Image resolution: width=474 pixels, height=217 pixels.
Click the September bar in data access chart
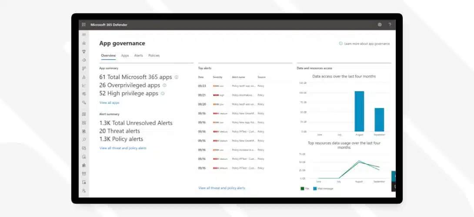[x=379, y=120]
